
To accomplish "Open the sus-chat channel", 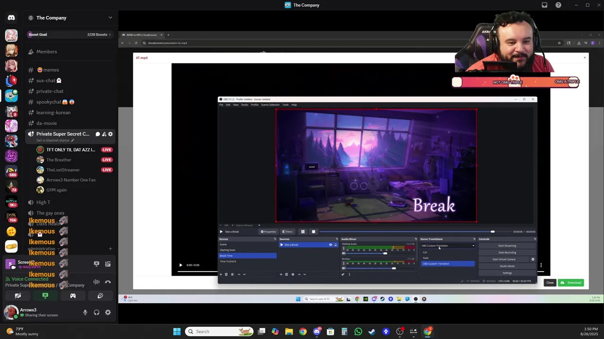I will coord(70,81).
